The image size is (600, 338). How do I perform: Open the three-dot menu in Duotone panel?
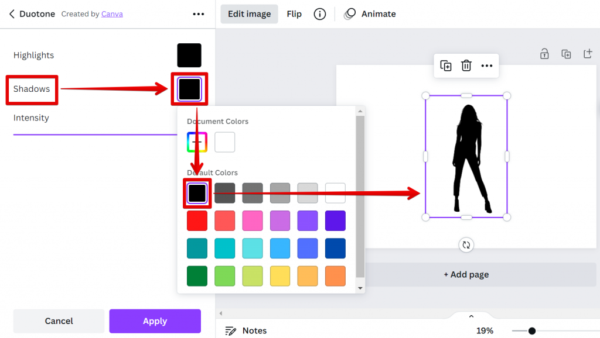(x=199, y=14)
